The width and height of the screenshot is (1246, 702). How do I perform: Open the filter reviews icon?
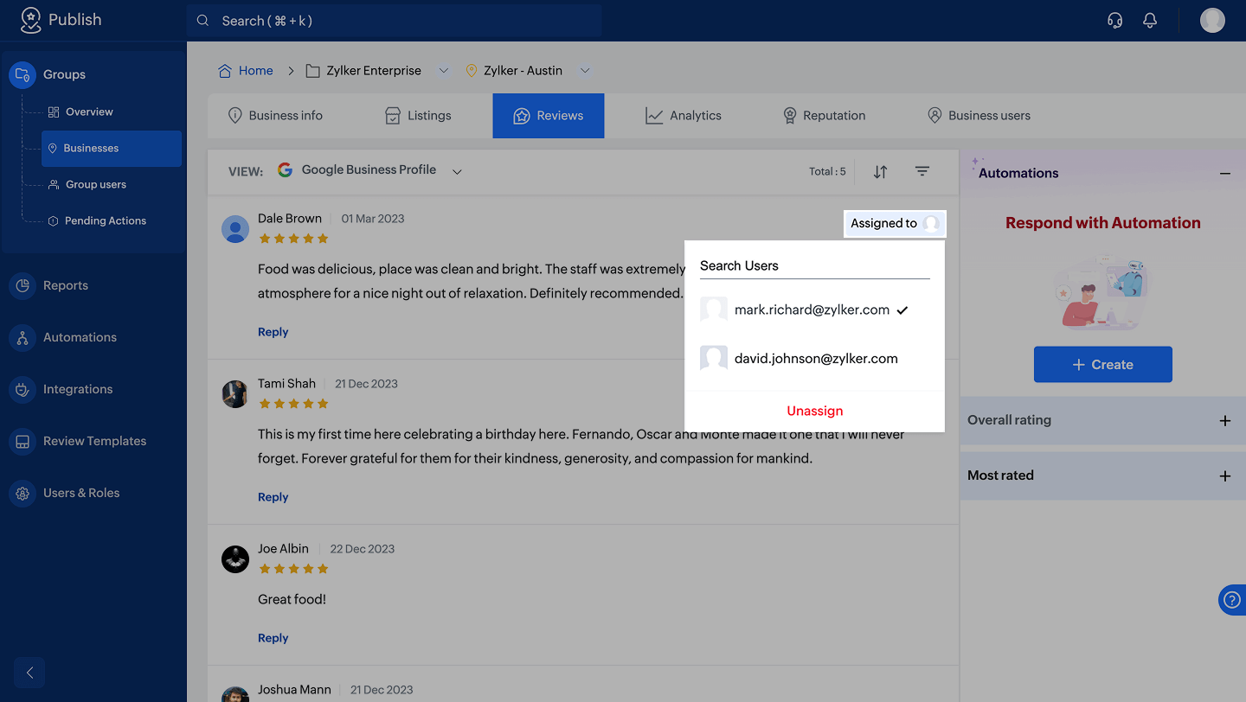922,171
